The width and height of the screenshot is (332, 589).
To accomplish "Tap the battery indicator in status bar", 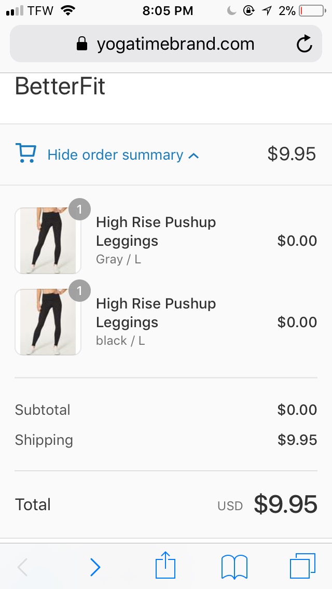I will (313, 11).
